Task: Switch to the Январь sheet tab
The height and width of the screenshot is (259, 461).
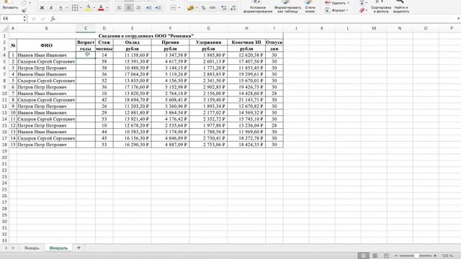Action: coord(32,248)
